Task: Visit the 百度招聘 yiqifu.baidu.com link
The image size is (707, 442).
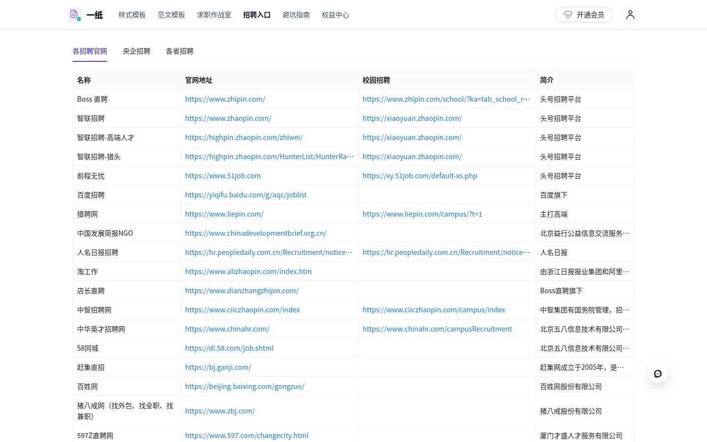Action: tap(245, 195)
